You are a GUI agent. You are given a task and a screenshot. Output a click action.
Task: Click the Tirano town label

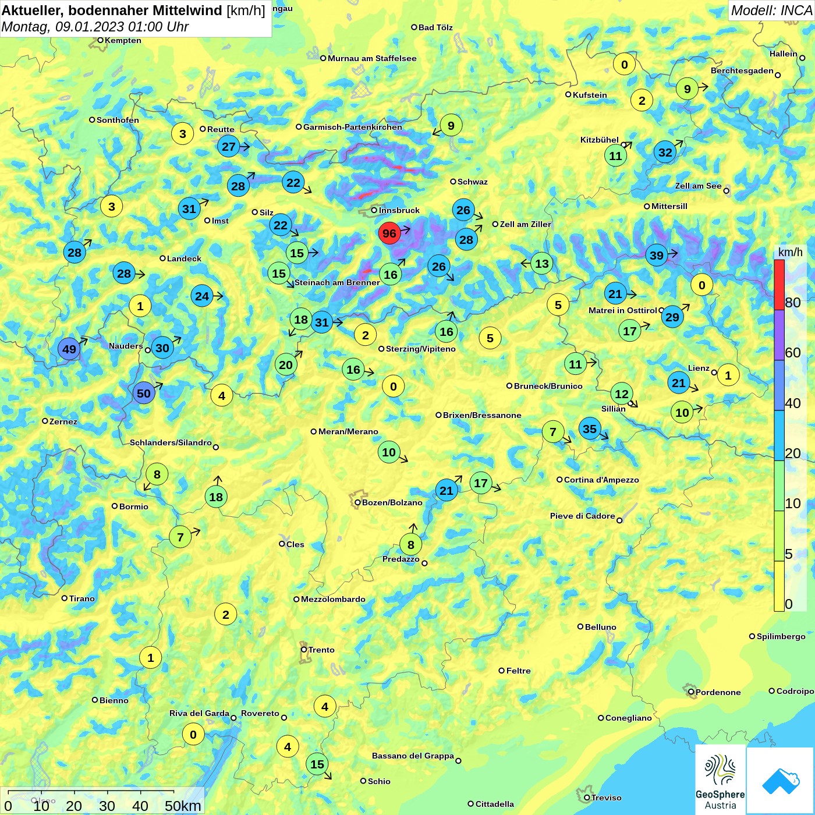click(82, 598)
